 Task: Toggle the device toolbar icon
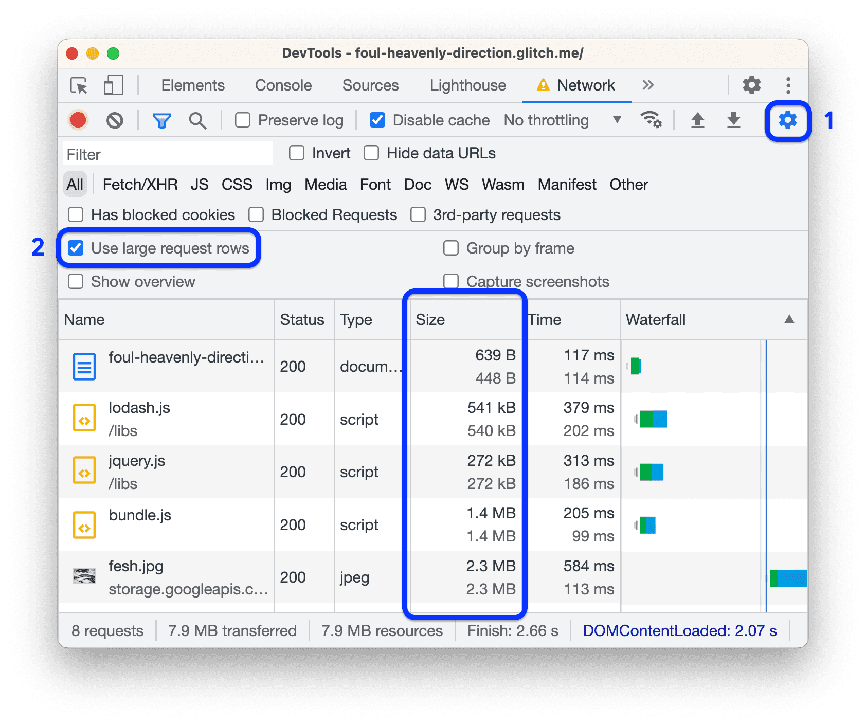point(113,85)
